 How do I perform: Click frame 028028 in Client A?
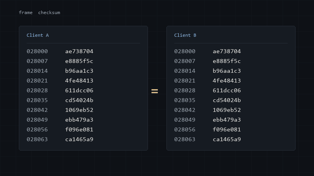(37, 90)
